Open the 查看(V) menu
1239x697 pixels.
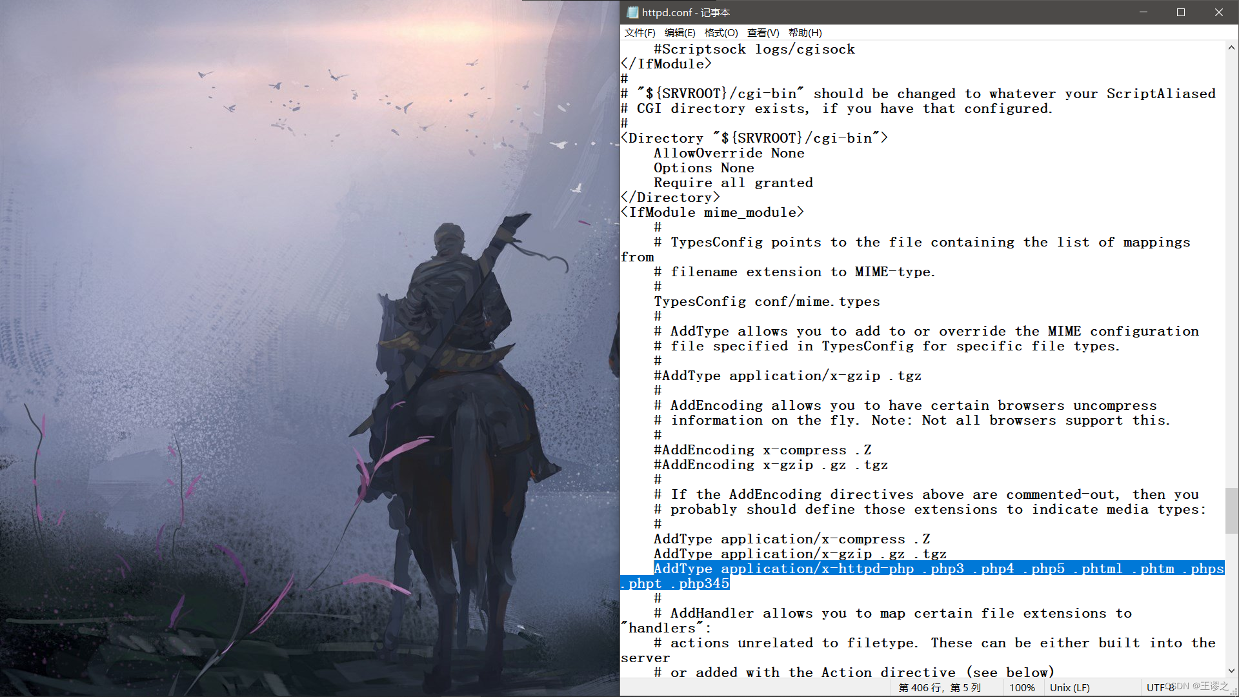point(763,33)
